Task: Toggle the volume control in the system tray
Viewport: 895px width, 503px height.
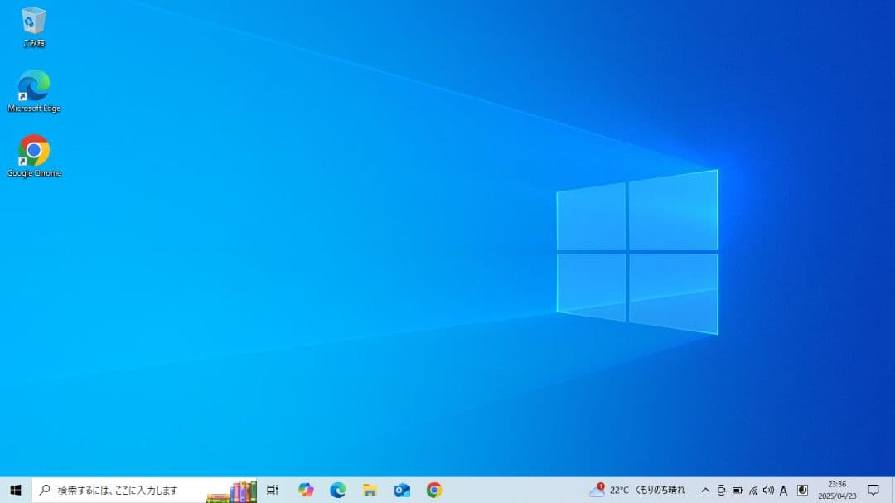Action: [x=770, y=490]
